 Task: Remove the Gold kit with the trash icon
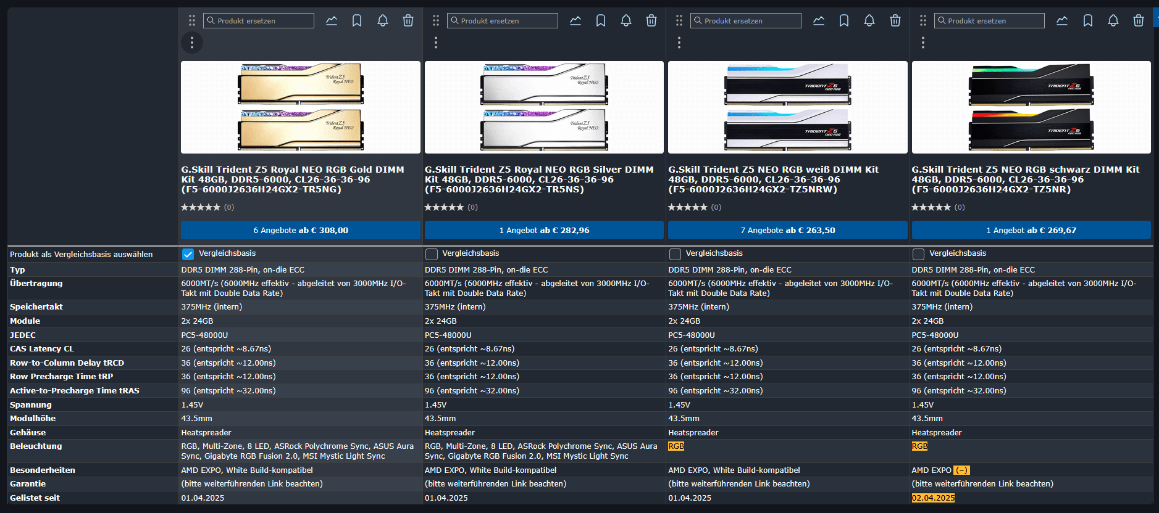click(x=408, y=20)
